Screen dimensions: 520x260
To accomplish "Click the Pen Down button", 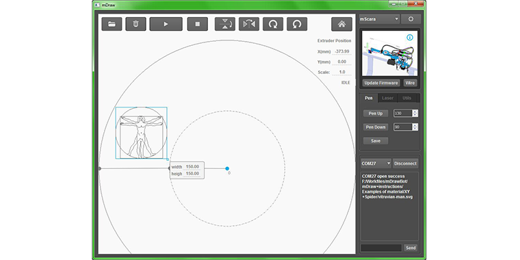I will (376, 127).
